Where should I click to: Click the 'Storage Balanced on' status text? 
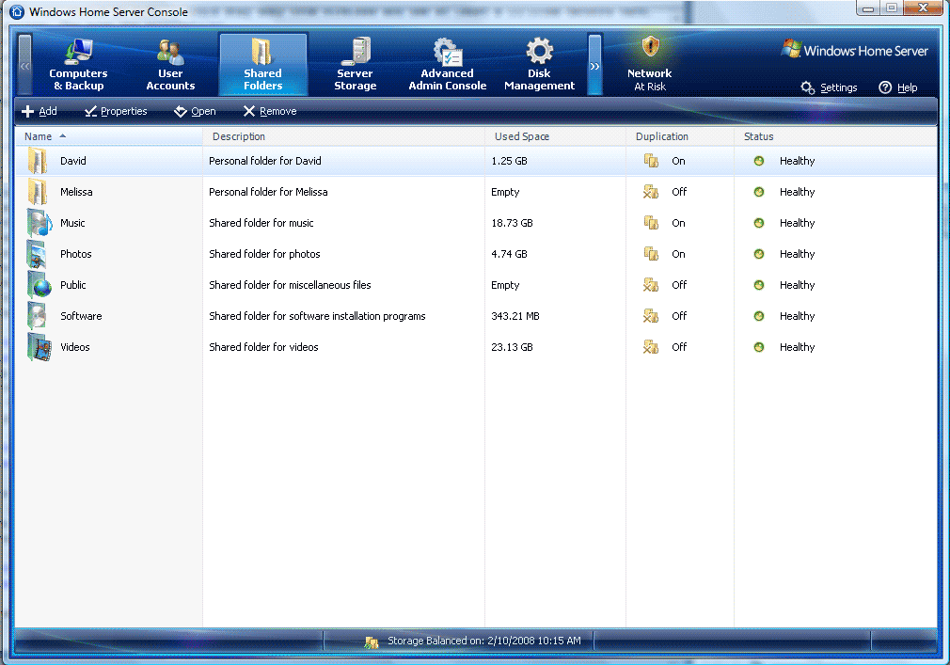pos(484,641)
